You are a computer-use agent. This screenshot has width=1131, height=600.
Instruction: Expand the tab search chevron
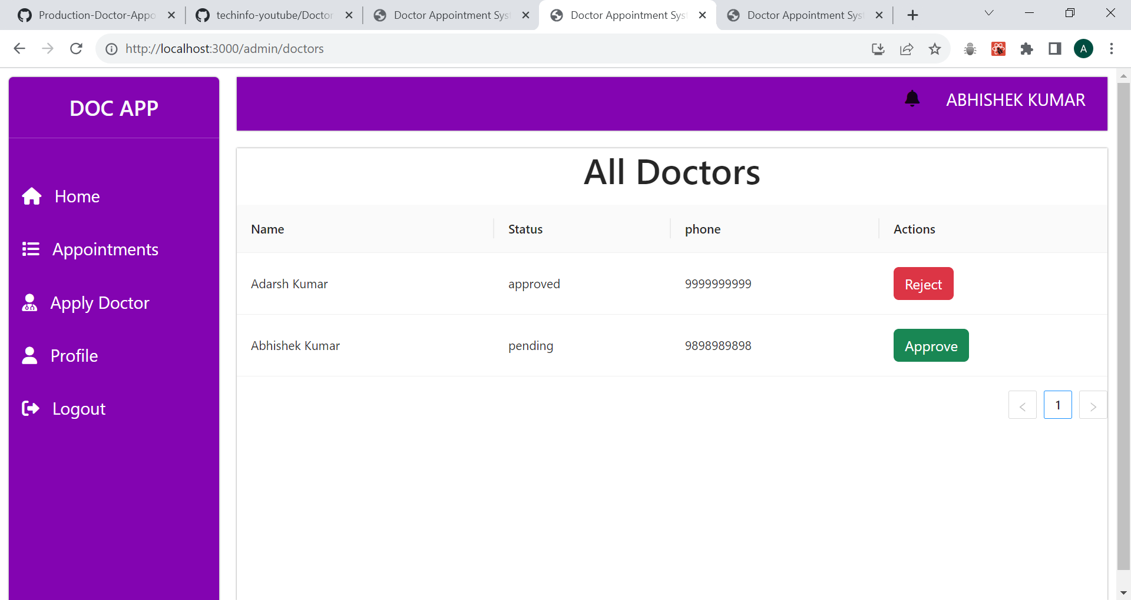(x=988, y=12)
